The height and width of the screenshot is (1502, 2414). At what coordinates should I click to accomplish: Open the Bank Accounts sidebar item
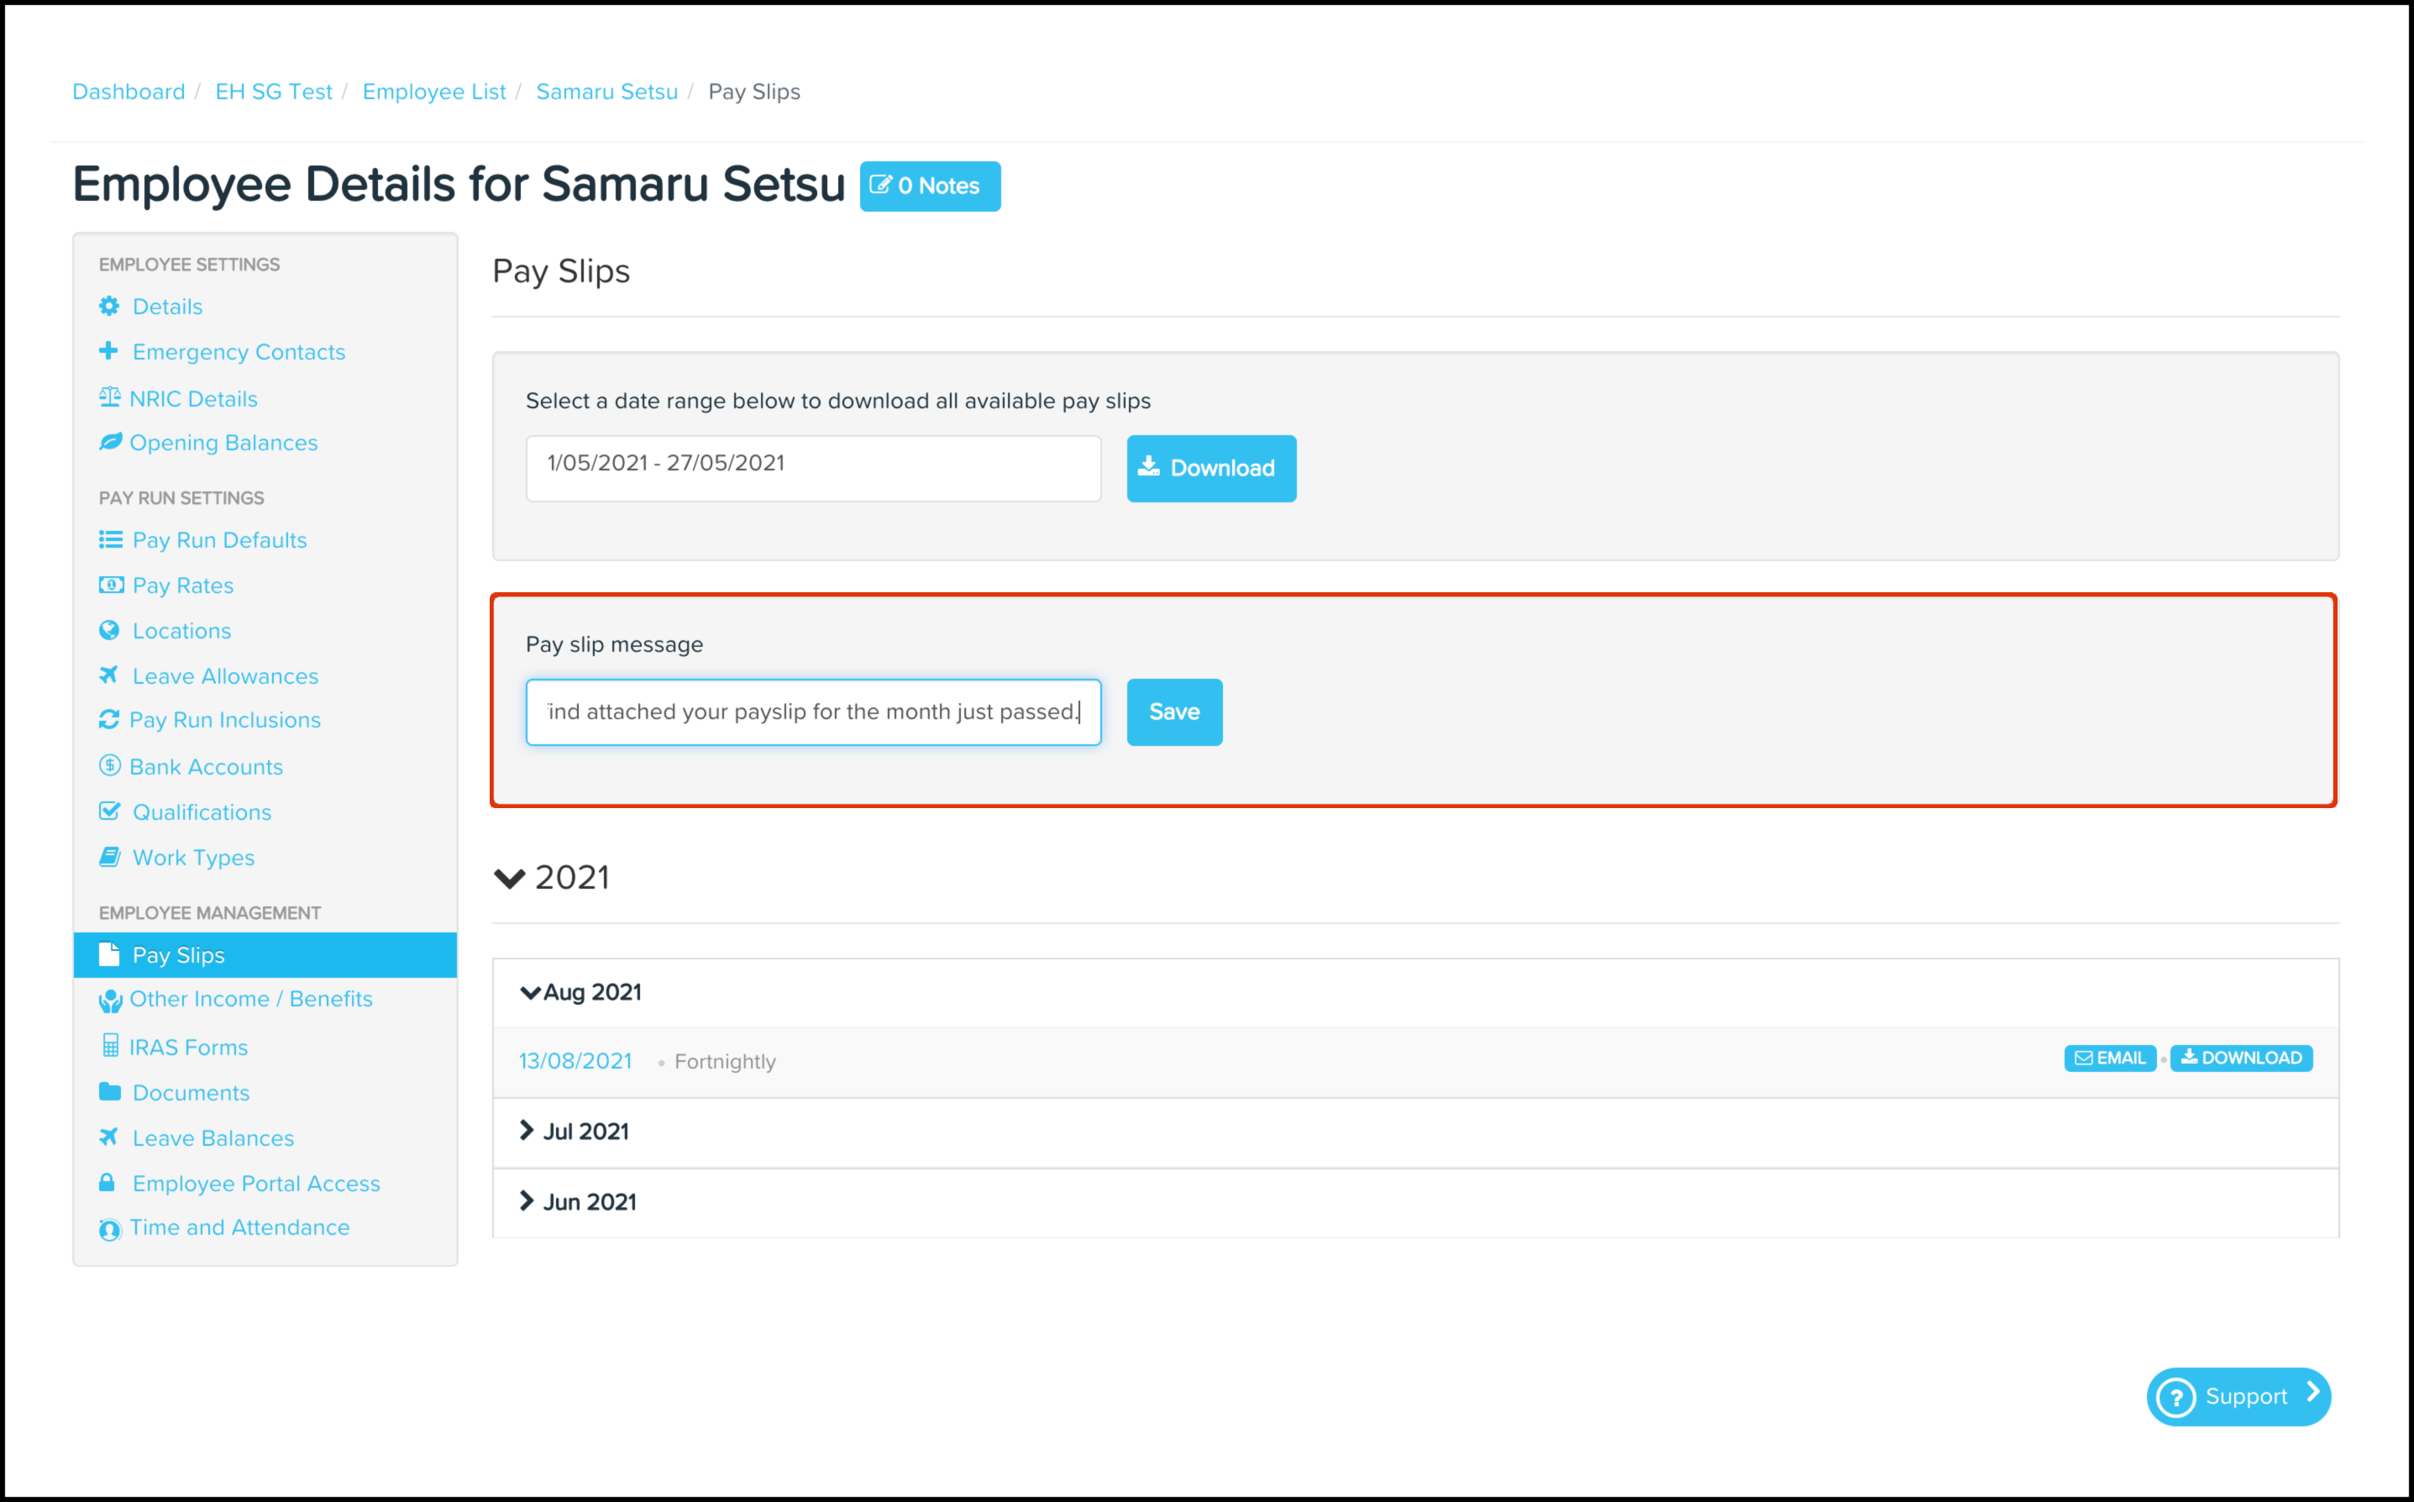pos(206,766)
